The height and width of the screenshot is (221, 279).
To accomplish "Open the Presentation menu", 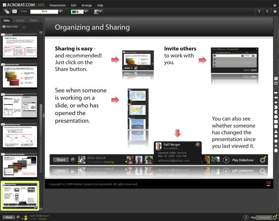I will (x=58, y=5).
